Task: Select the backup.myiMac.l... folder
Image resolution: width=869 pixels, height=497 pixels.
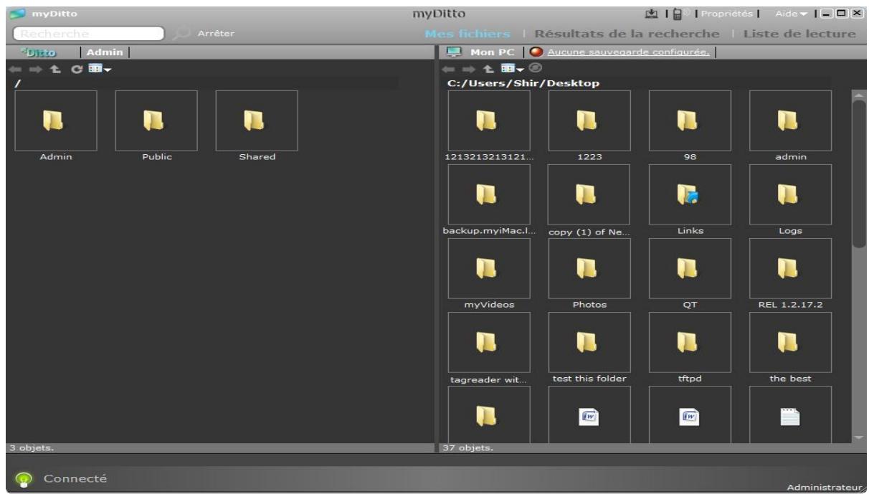Action: [489, 200]
